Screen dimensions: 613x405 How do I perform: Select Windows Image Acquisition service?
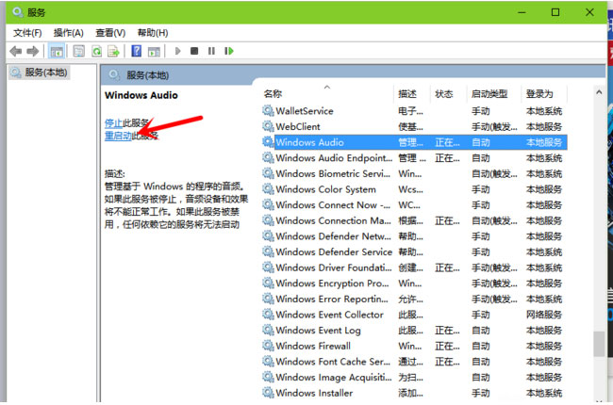coord(414,378)
